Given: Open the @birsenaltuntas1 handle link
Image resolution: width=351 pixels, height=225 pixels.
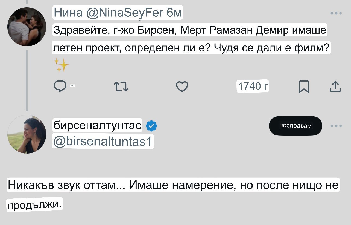Looking at the screenshot, I should point(103,142).
